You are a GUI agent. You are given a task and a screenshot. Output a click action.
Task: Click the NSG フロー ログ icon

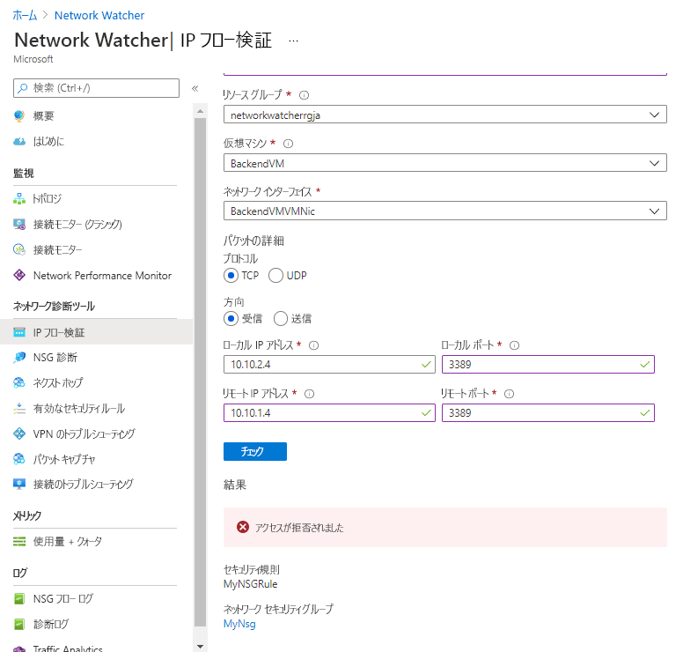(19, 599)
